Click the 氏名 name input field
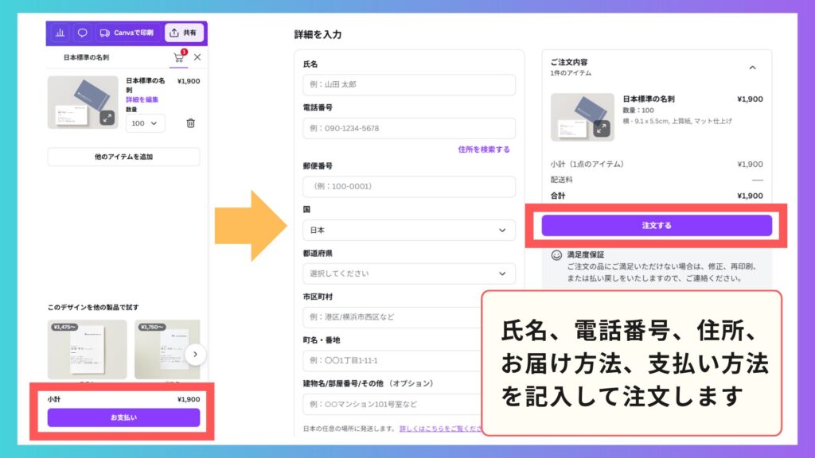 pos(408,85)
